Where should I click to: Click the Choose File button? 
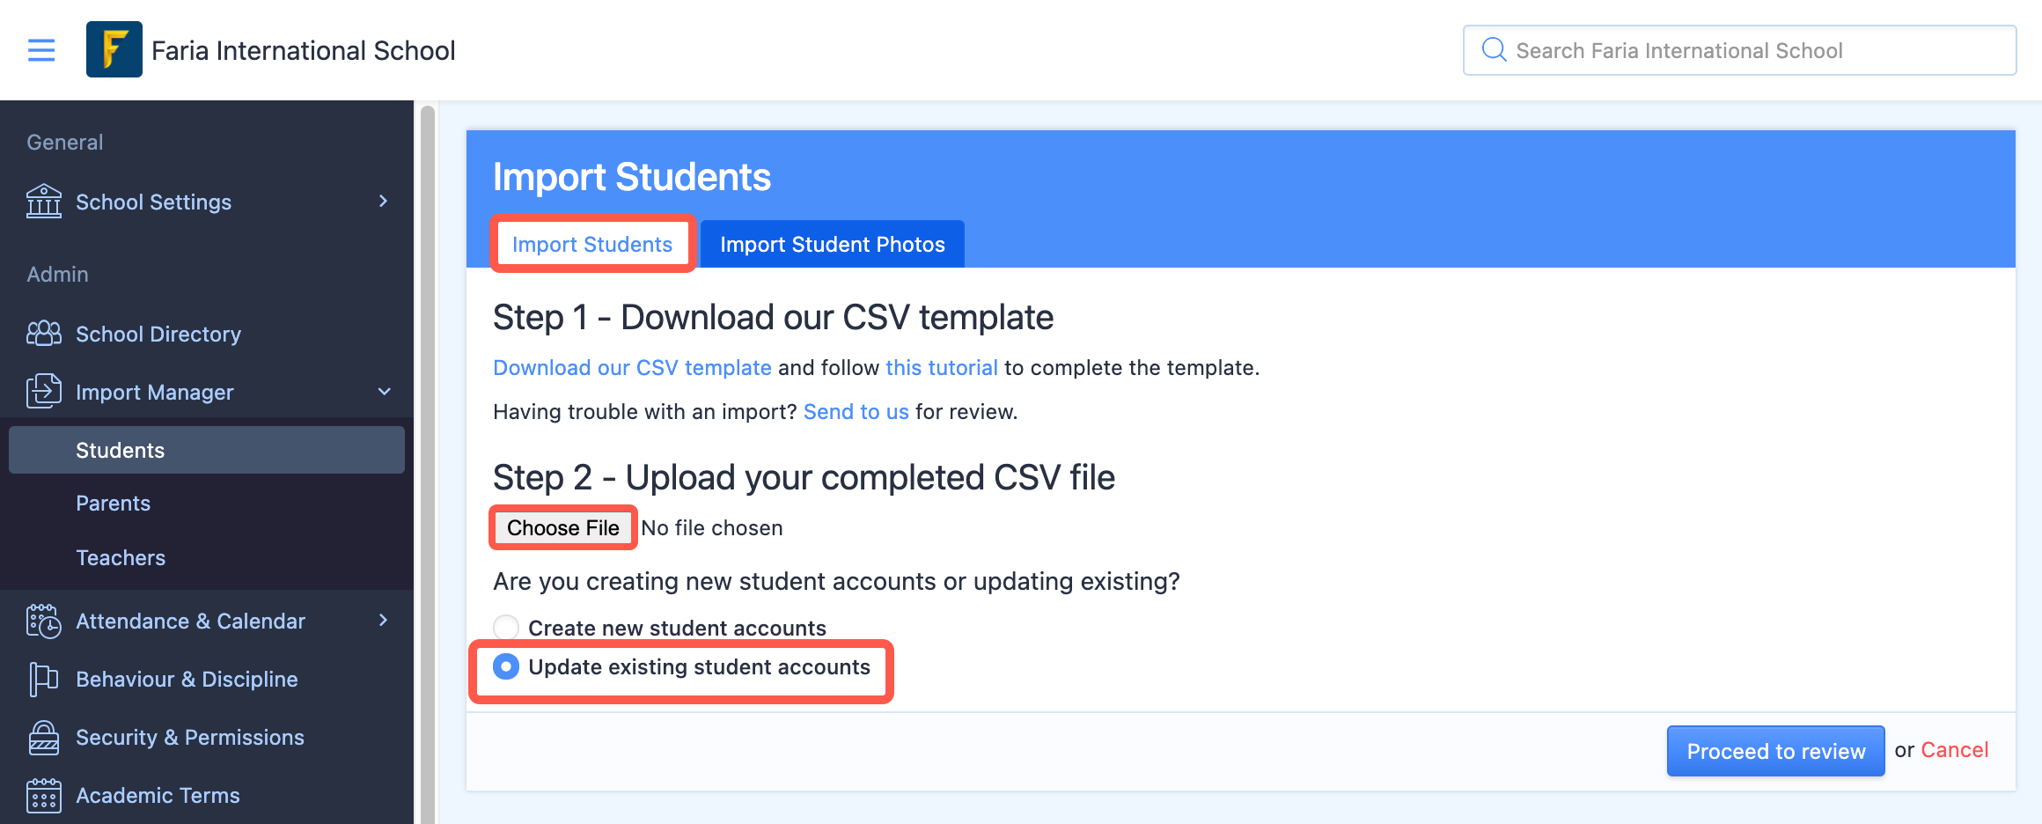pos(563,527)
